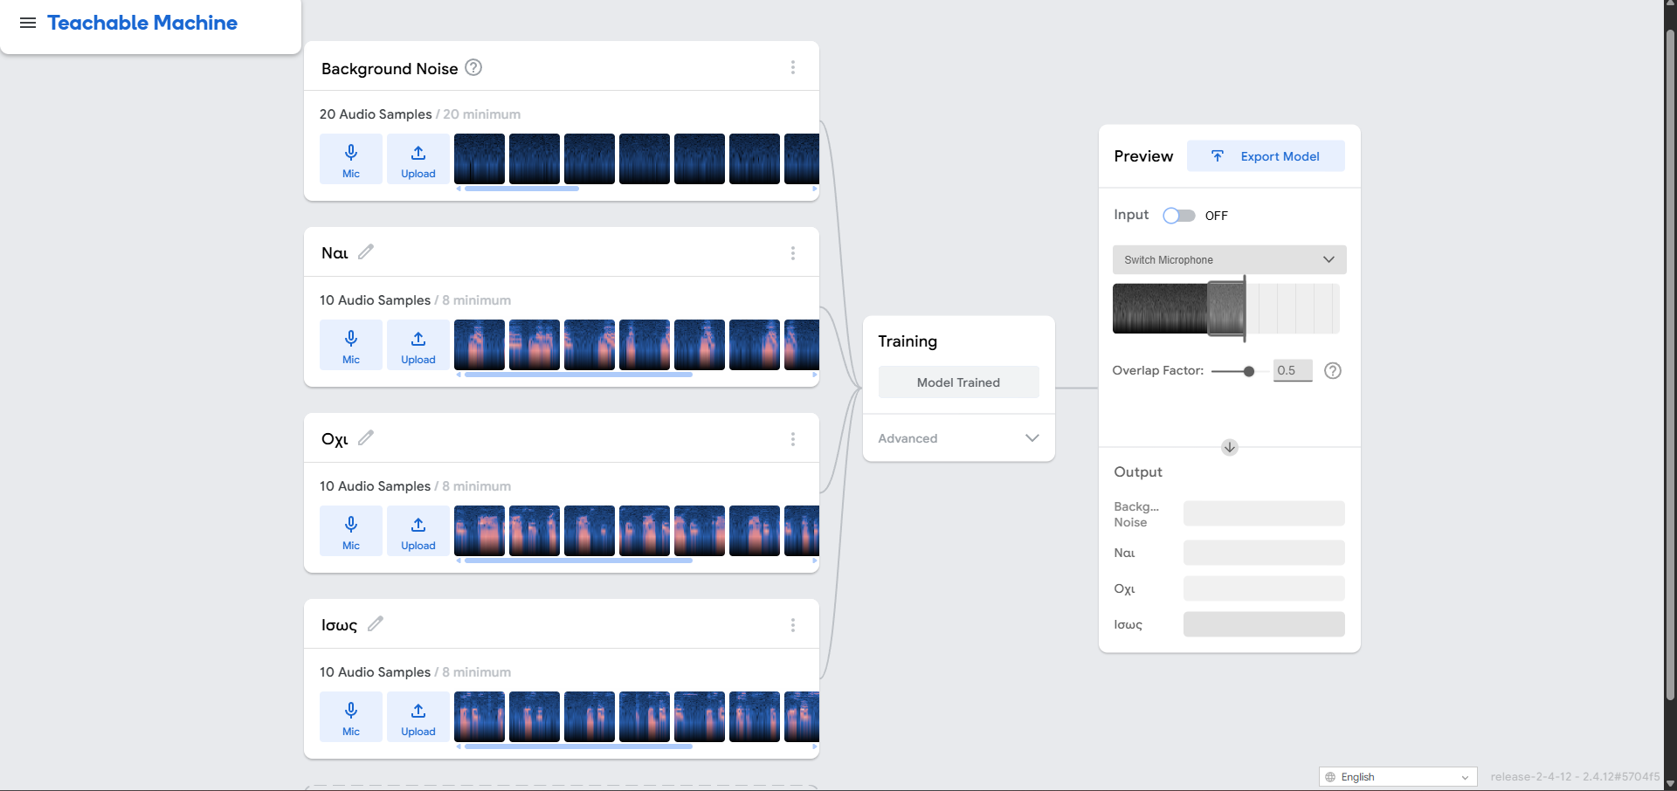
Task: Edit the Οχι class name
Action: coord(366,437)
